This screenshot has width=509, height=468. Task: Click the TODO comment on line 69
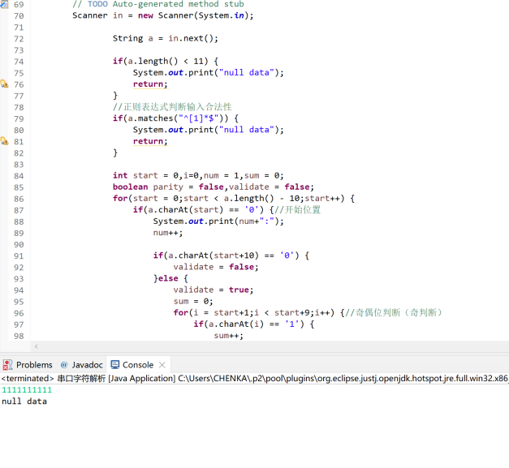pyautogui.click(x=158, y=4)
